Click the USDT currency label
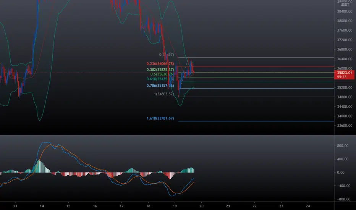Viewport: 356px width, 210px height. [x=345, y=5]
